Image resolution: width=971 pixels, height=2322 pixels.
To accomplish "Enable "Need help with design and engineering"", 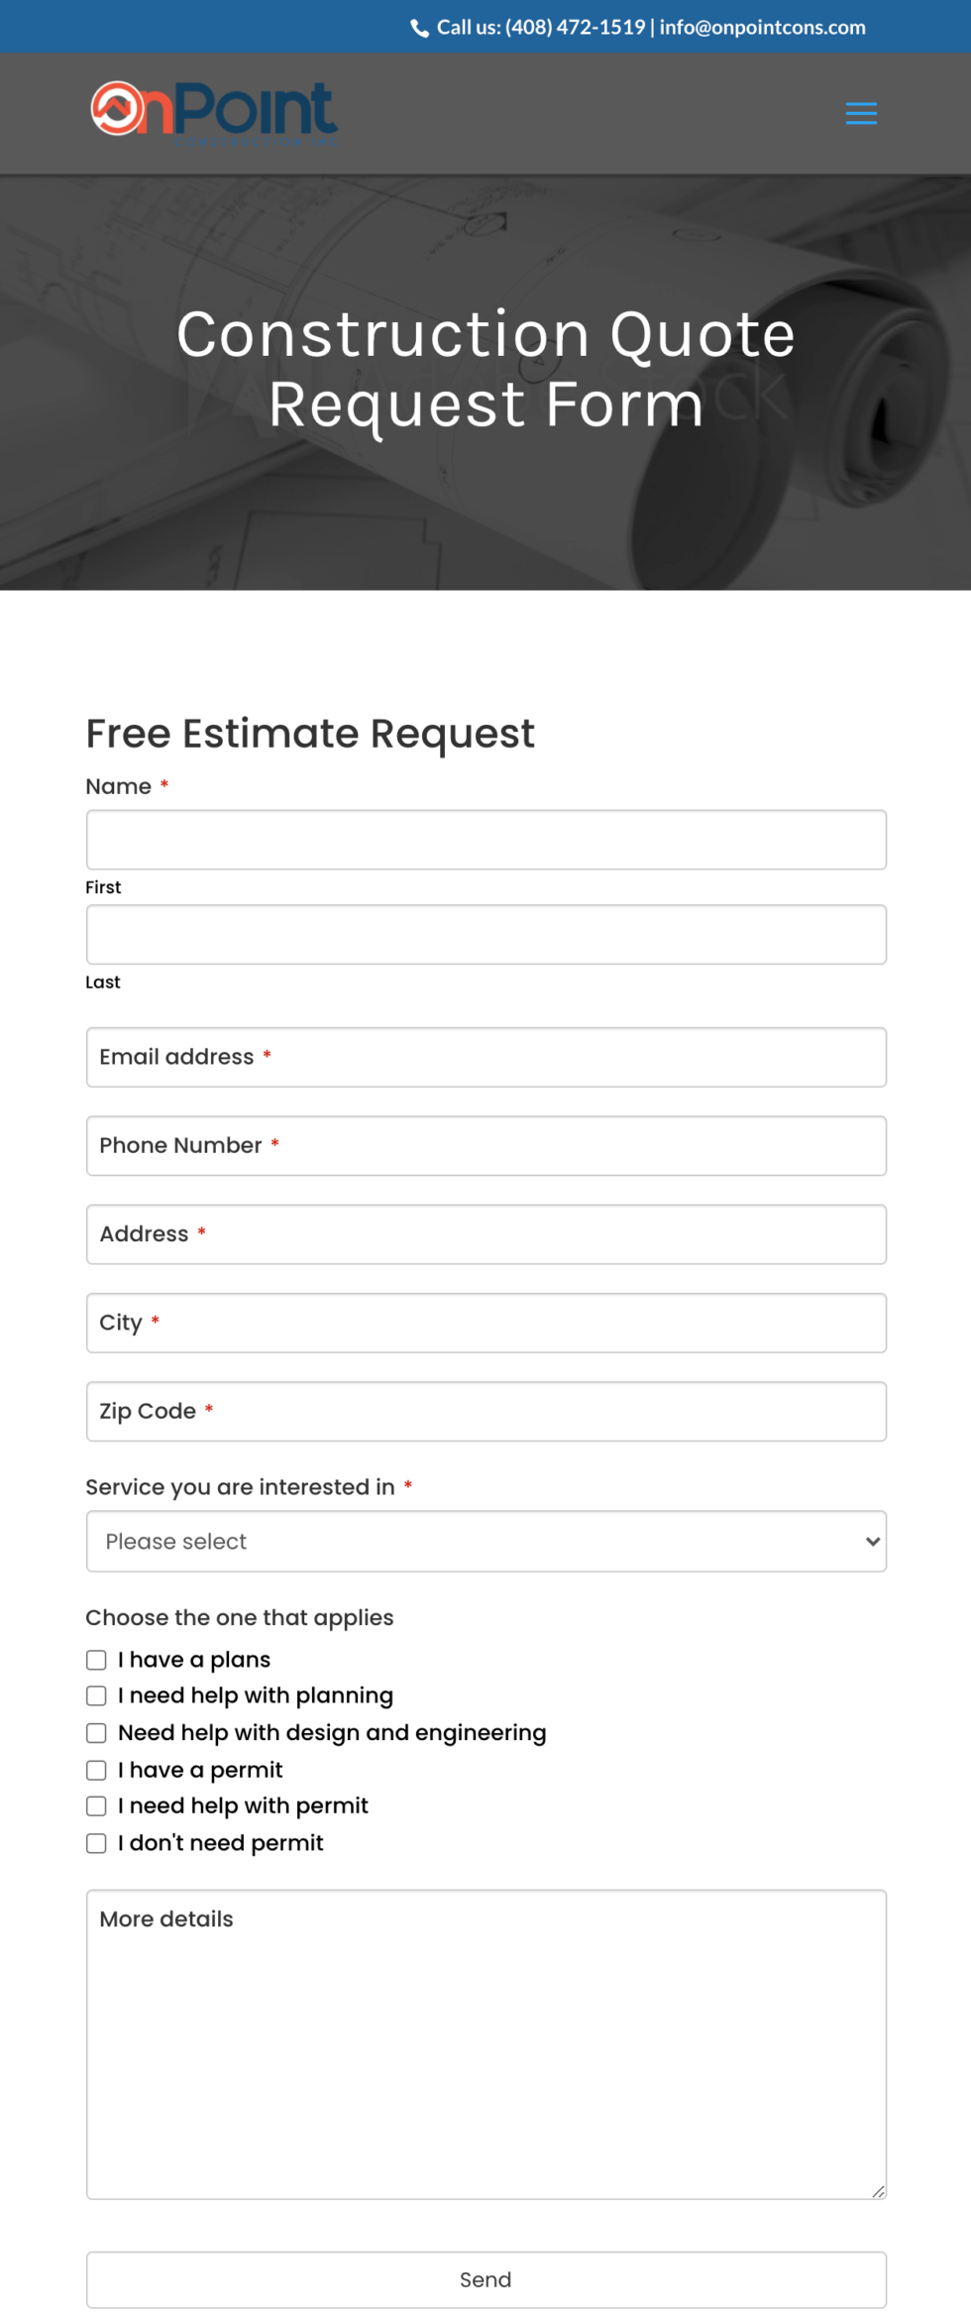I will point(96,1733).
